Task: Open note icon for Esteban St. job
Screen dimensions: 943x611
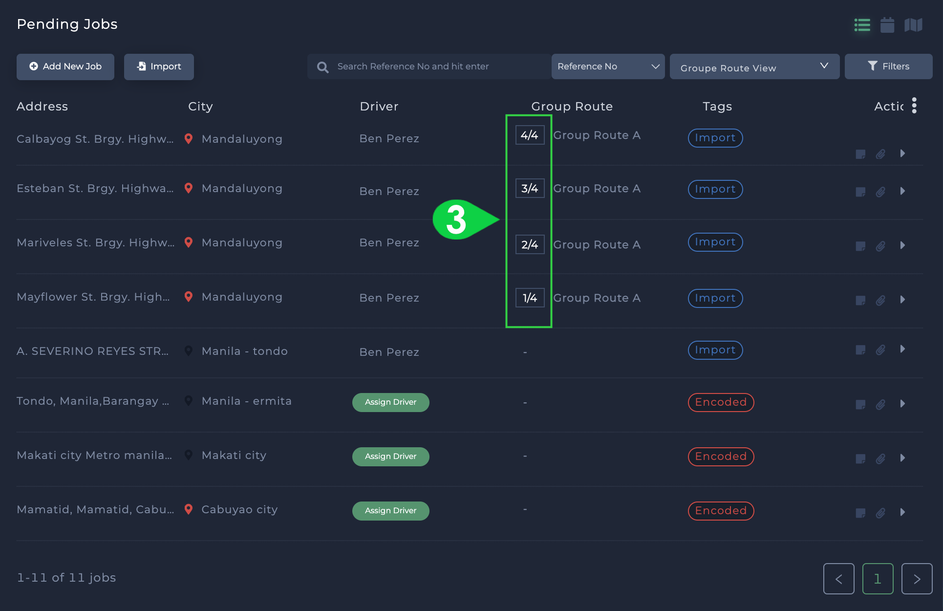Action: point(860,192)
